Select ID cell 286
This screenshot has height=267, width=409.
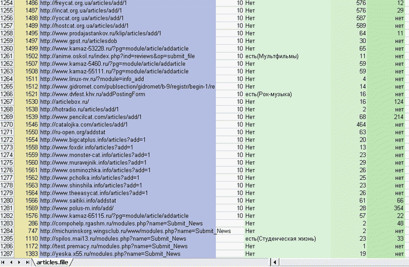click(x=27, y=223)
